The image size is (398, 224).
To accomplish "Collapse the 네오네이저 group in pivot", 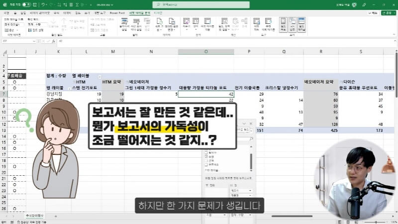I will [x=127, y=82].
